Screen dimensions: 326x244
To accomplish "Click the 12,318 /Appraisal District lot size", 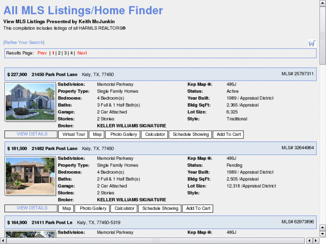I will (x=251, y=186).
